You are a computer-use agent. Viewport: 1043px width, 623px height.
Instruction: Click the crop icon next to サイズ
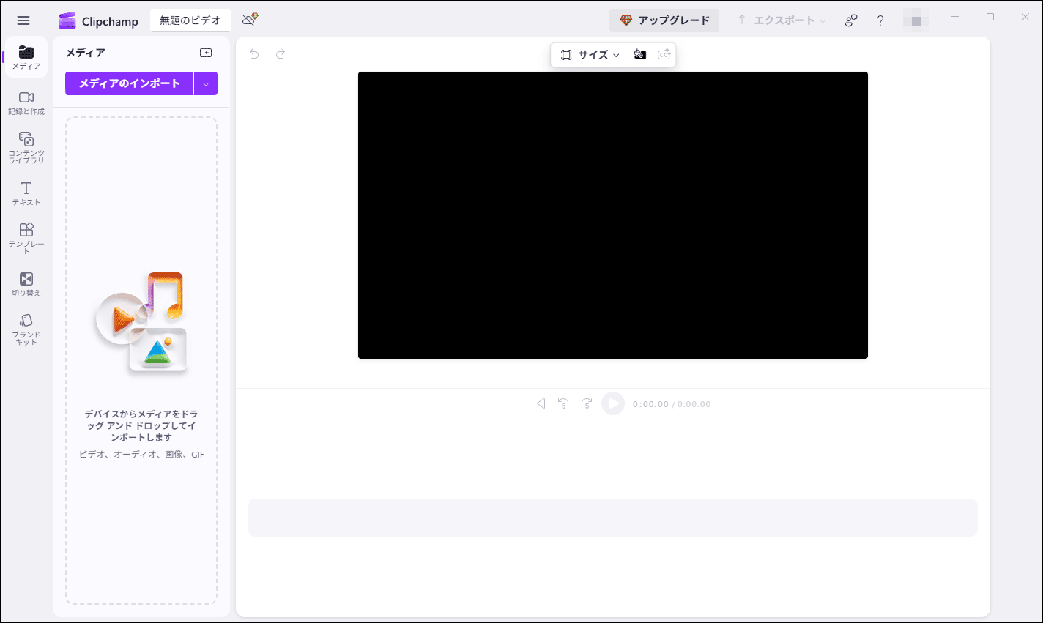(x=565, y=54)
